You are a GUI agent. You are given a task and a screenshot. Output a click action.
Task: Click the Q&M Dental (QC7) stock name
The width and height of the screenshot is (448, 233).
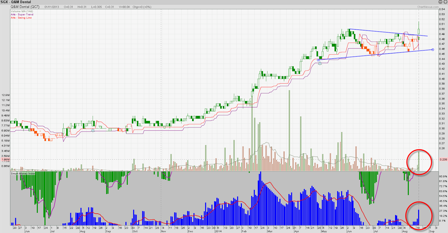tap(25, 7)
